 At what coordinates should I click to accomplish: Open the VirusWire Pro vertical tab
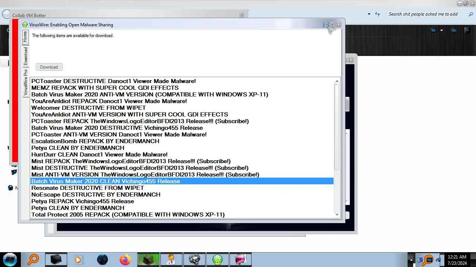click(x=25, y=83)
